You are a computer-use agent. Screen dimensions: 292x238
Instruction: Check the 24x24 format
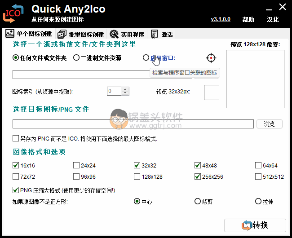76,165
